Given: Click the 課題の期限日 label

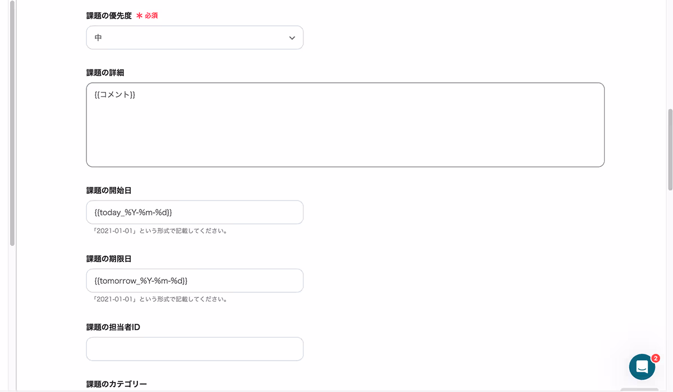Looking at the screenshot, I should [109, 259].
